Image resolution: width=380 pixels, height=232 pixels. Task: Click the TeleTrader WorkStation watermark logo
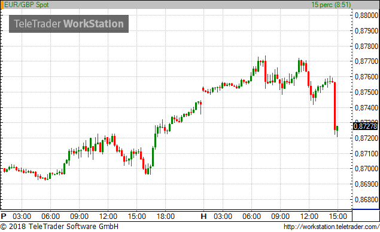(69, 24)
